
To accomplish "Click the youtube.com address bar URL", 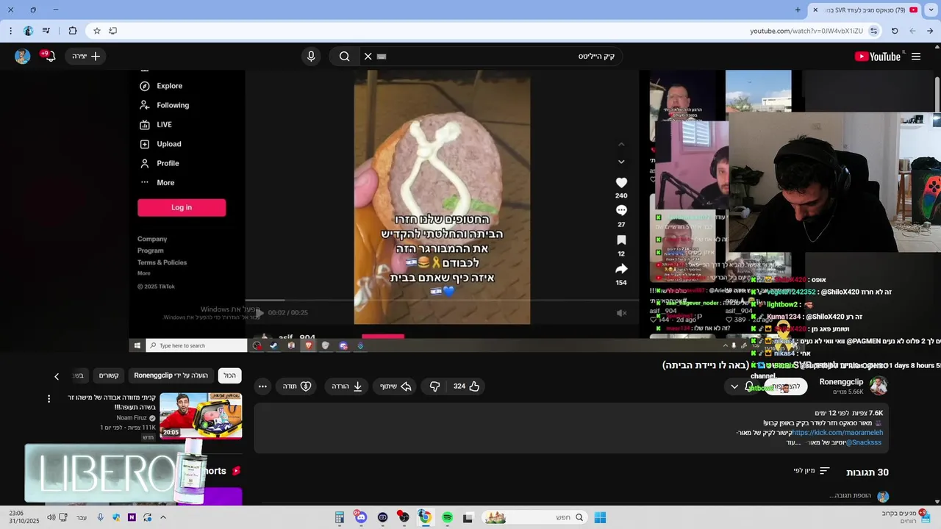I will 806,31.
